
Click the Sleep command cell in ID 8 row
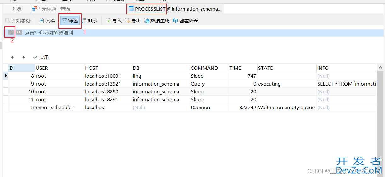coord(209,76)
